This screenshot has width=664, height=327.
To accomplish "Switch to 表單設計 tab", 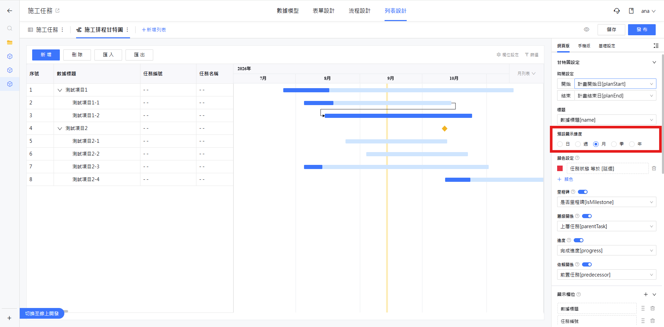I will 323,11.
